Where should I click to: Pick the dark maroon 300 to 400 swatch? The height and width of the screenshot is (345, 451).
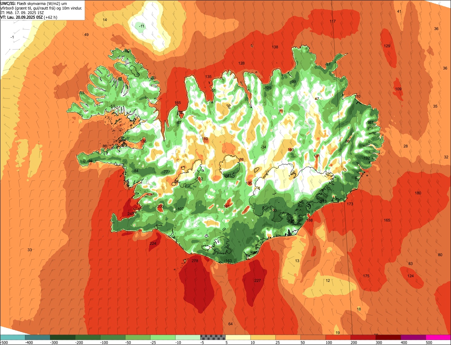pos(388,337)
